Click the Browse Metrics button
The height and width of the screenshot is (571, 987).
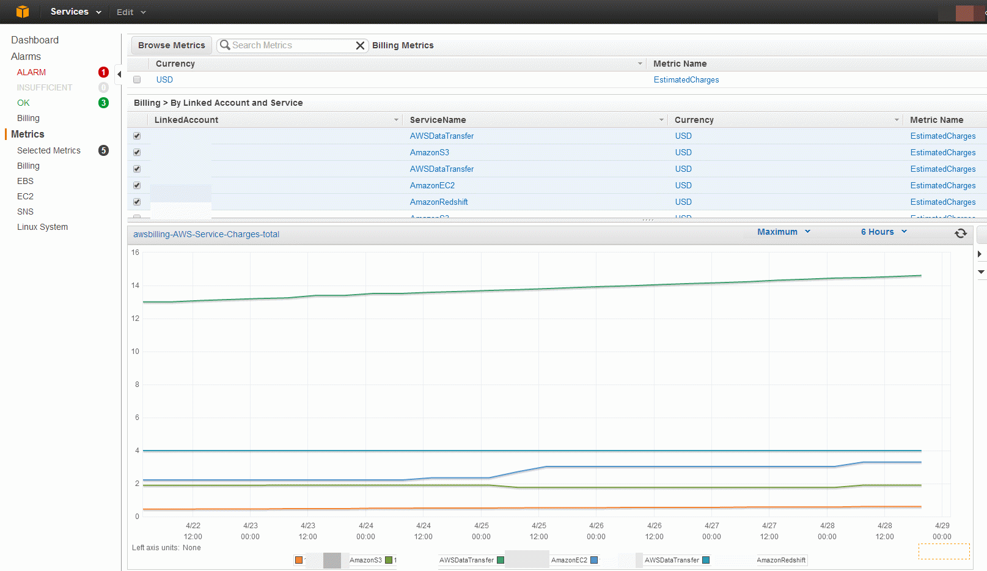(172, 45)
